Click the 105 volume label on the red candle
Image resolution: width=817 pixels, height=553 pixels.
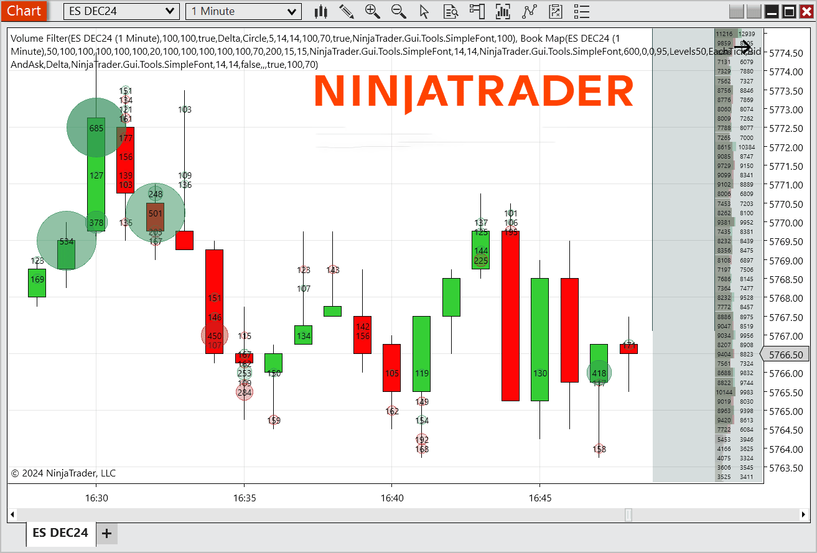pyautogui.click(x=392, y=373)
